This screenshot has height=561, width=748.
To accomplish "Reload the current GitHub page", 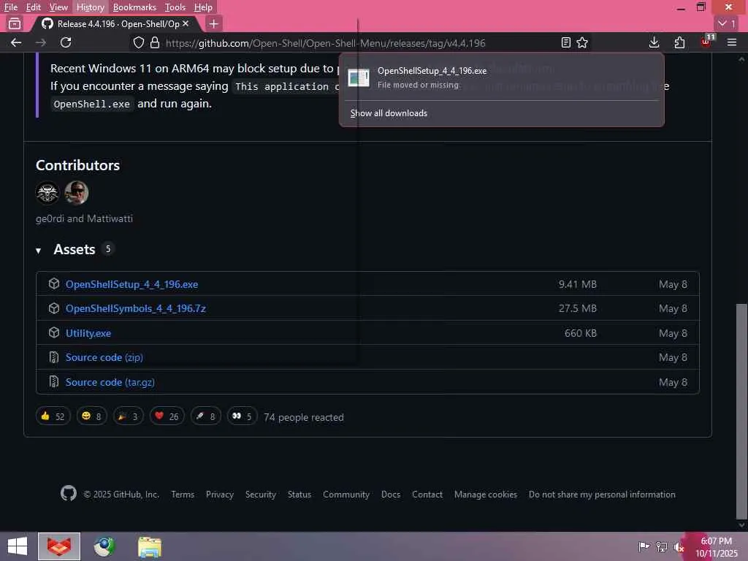I will click(x=66, y=42).
